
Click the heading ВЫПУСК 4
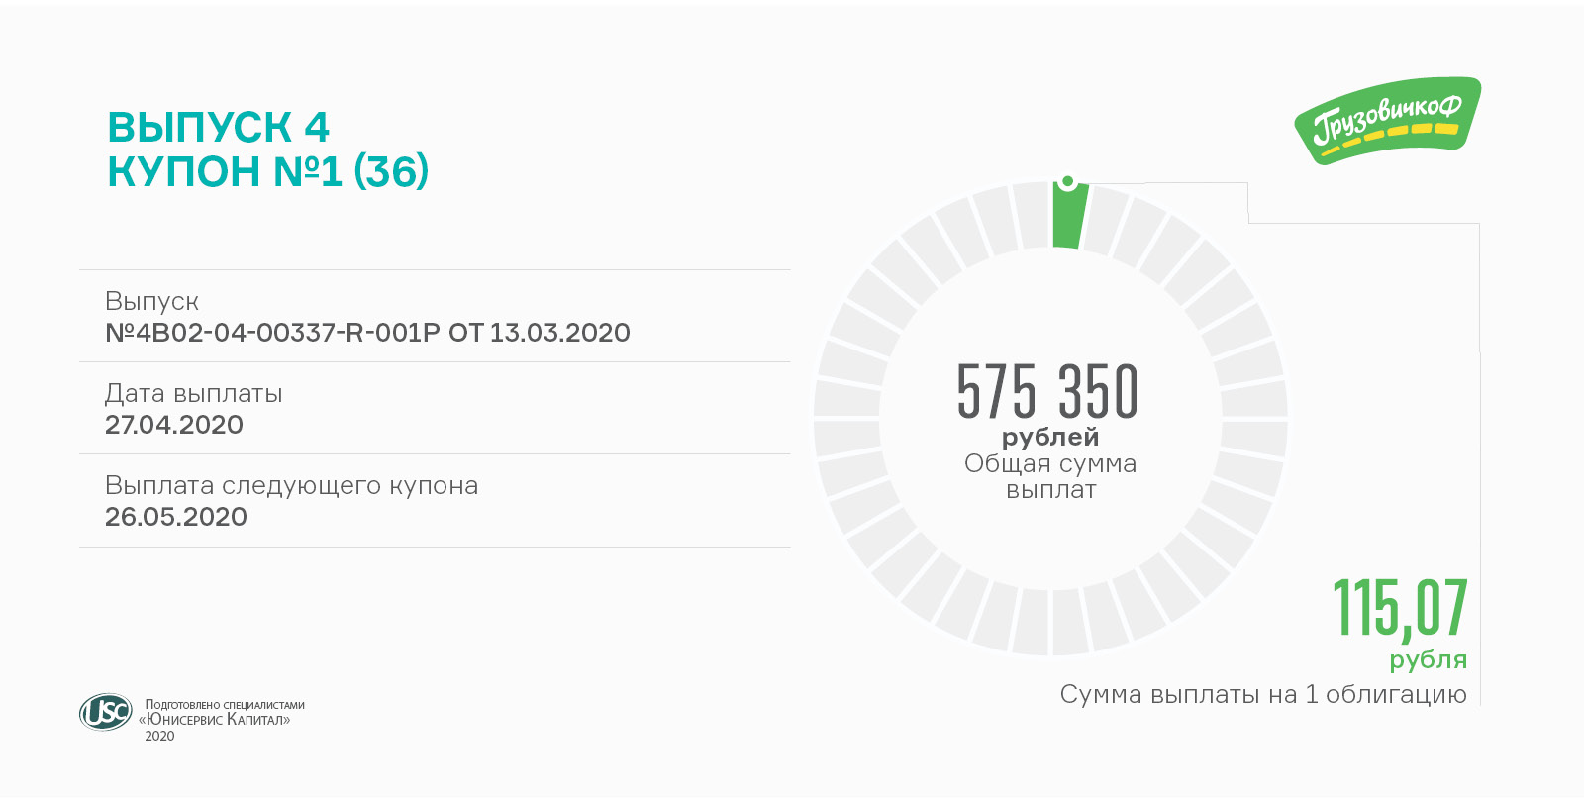pyautogui.click(x=218, y=128)
